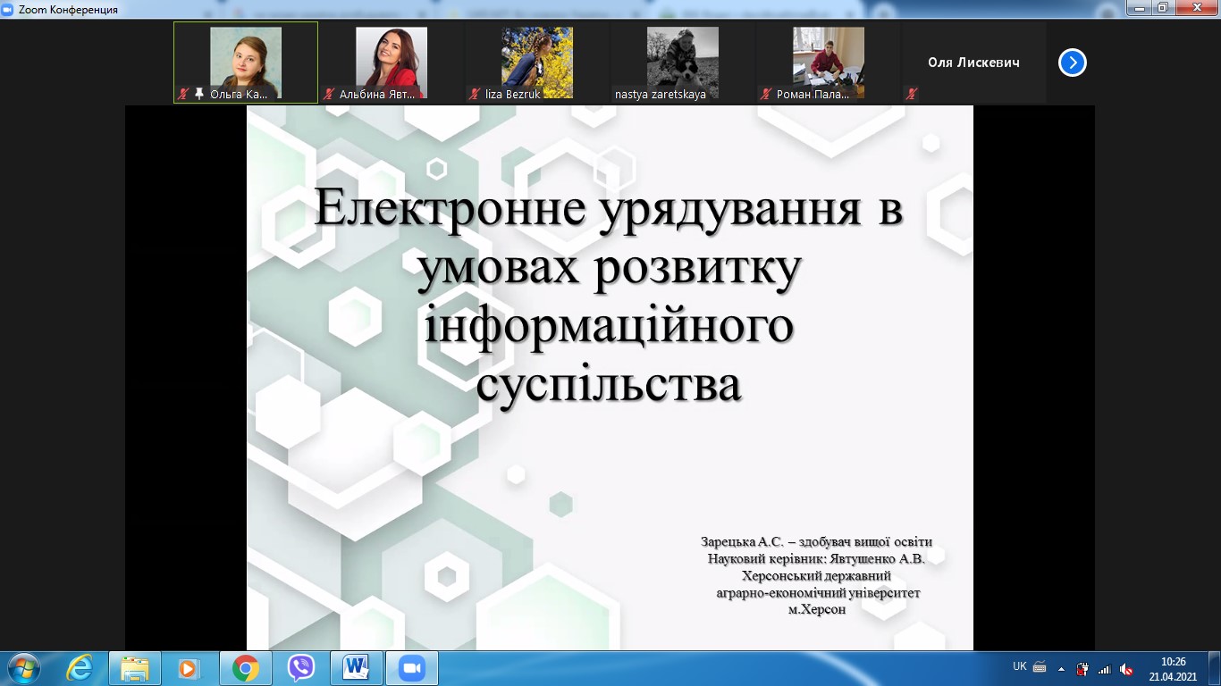Close the Zoom Конференция window
This screenshot has width=1221, height=686.
[1195, 8]
